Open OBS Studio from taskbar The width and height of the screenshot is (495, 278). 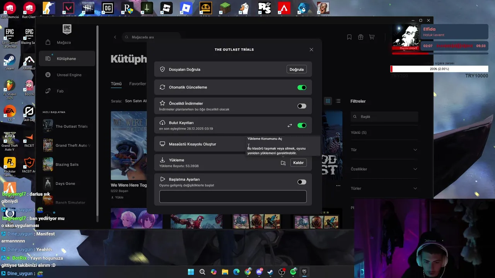[x=282, y=272]
